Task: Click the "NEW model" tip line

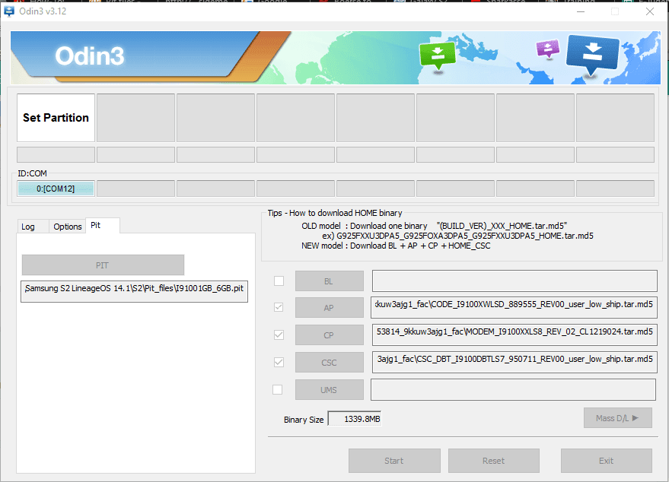Action: pyautogui.click(x=396, y=246)
